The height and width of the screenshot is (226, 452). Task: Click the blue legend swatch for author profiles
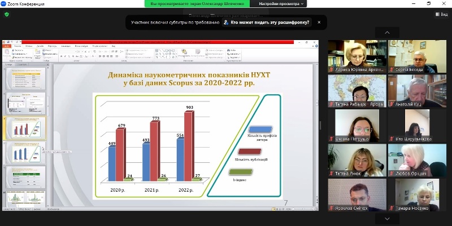260,130
